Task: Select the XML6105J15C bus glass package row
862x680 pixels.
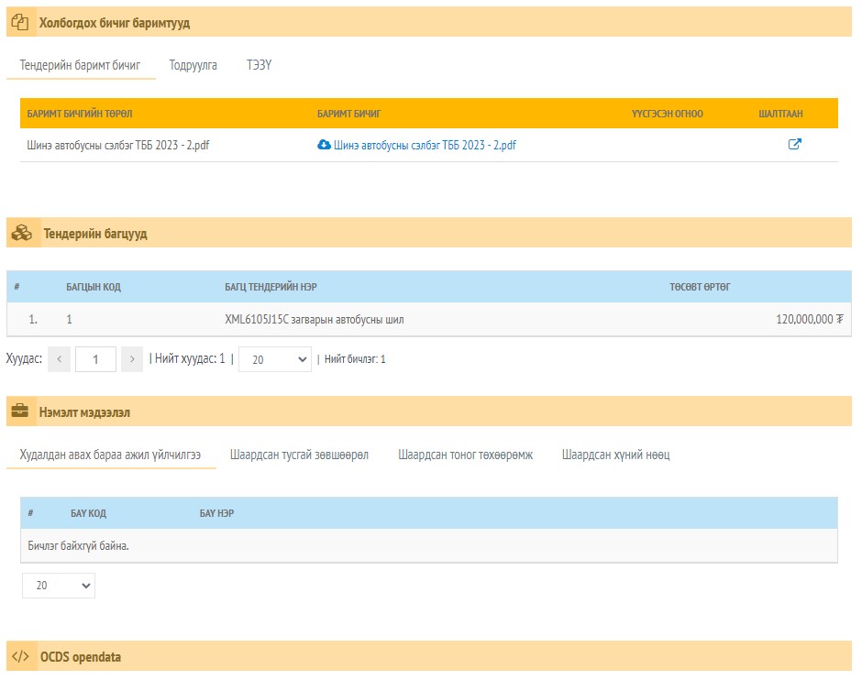Action: click(429, 319)
